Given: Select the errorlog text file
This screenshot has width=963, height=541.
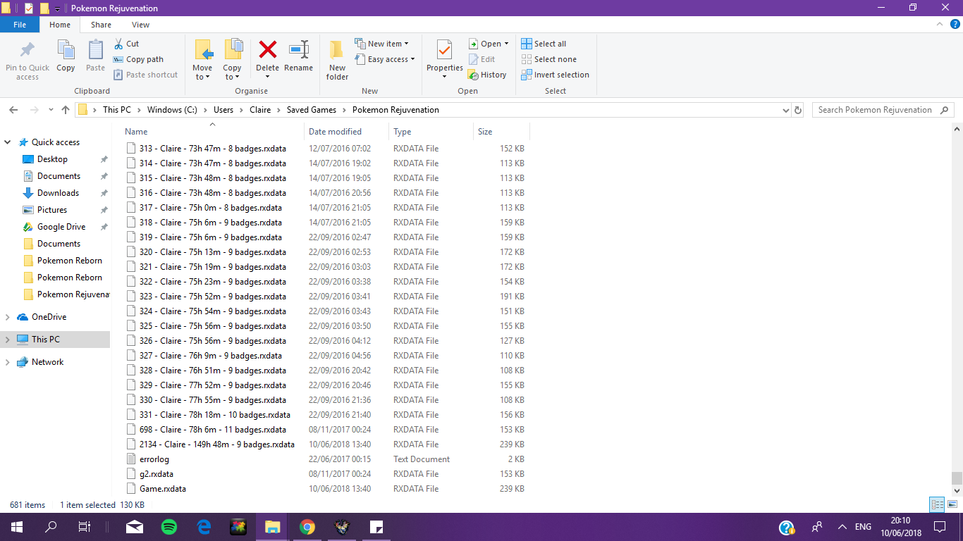Looking at the screenshot, I should pyautogui.click(x=154, y=459).
